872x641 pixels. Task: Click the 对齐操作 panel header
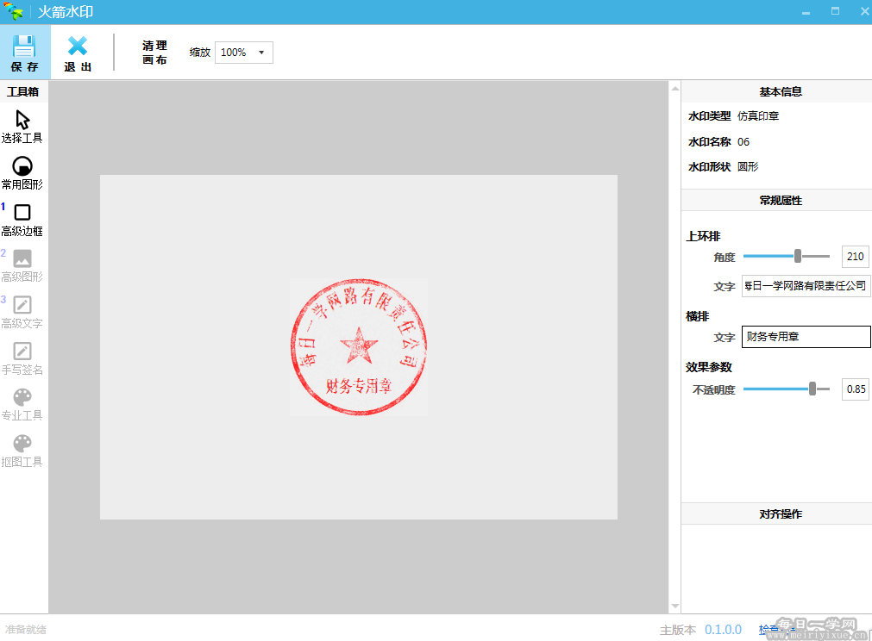781,514
